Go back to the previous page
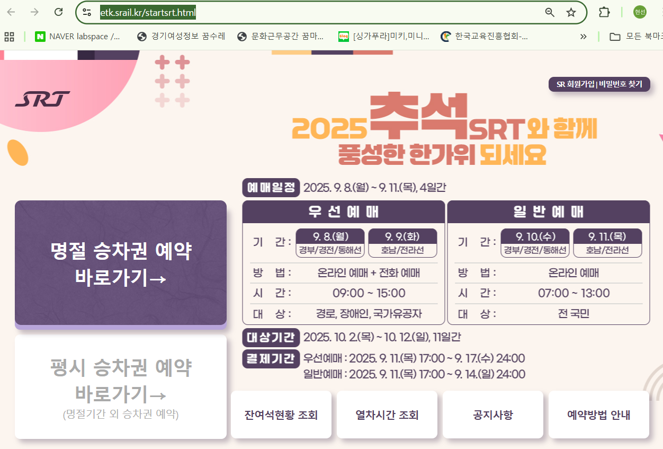The image size is (663, 449). point(11,12)
